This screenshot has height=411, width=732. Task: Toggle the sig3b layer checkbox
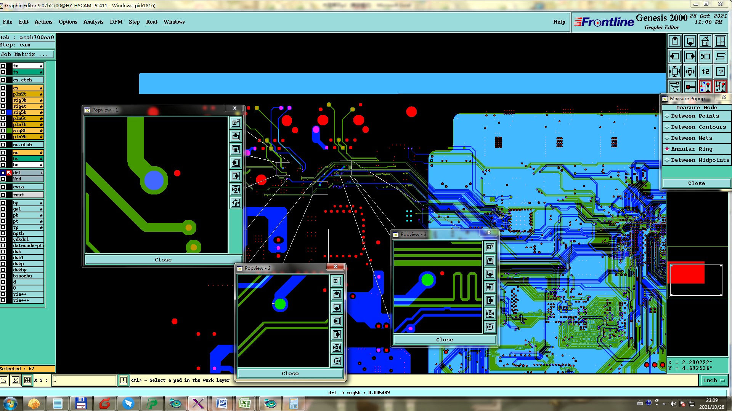point(3,100)
